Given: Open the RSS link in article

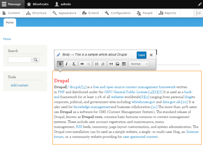Looking at the screenshot, I should tap(79, 127).
